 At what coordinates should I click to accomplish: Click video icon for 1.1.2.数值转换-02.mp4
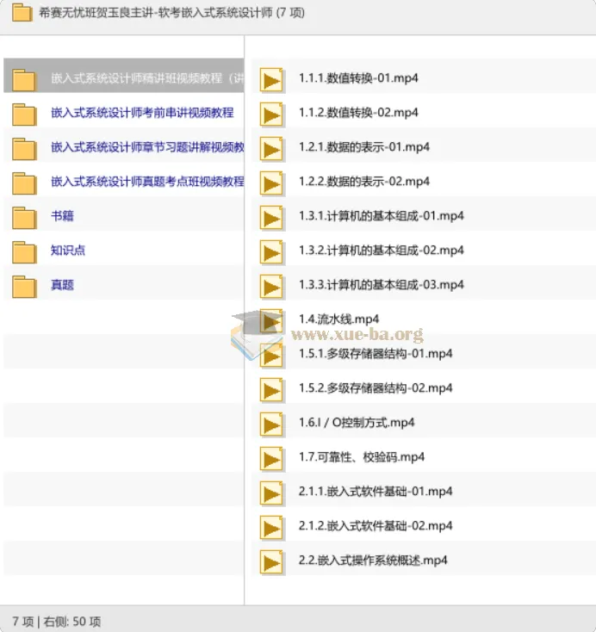tap(271, 115)
